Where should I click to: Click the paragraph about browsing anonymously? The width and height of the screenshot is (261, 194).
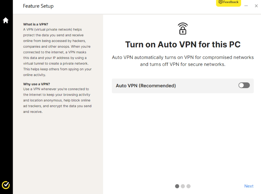[x=57, y=100]
